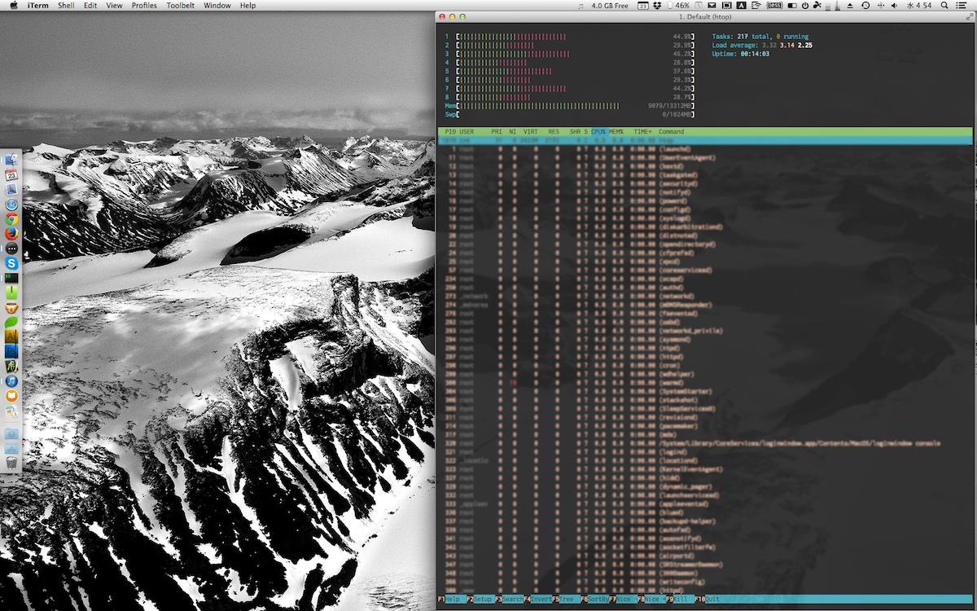Click the calendar date icon in menu bar
The width and height of the screenshot is (977, 611).
pyautogui.click(x=643, y=5)
